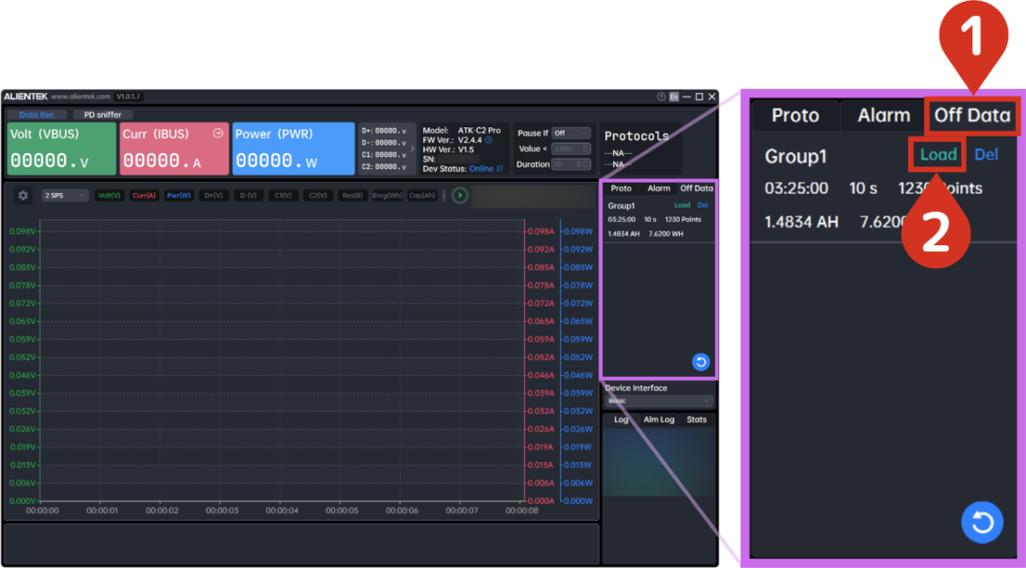The height and width of the screenshot is (568, 1026).
Task: Click the green start recording play button
Action: pyautogui.click(x=460, y=196)
